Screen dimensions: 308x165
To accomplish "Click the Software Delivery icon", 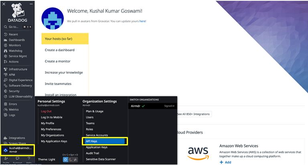I will (6, 86).
